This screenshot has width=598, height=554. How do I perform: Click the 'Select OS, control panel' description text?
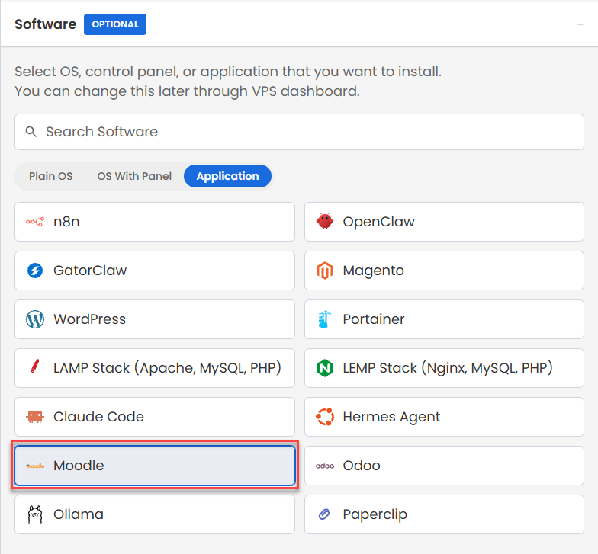click(227, 72)
